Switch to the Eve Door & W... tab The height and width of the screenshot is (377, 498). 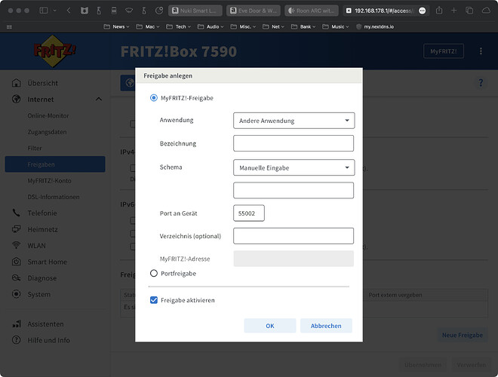tap(254, 11)
